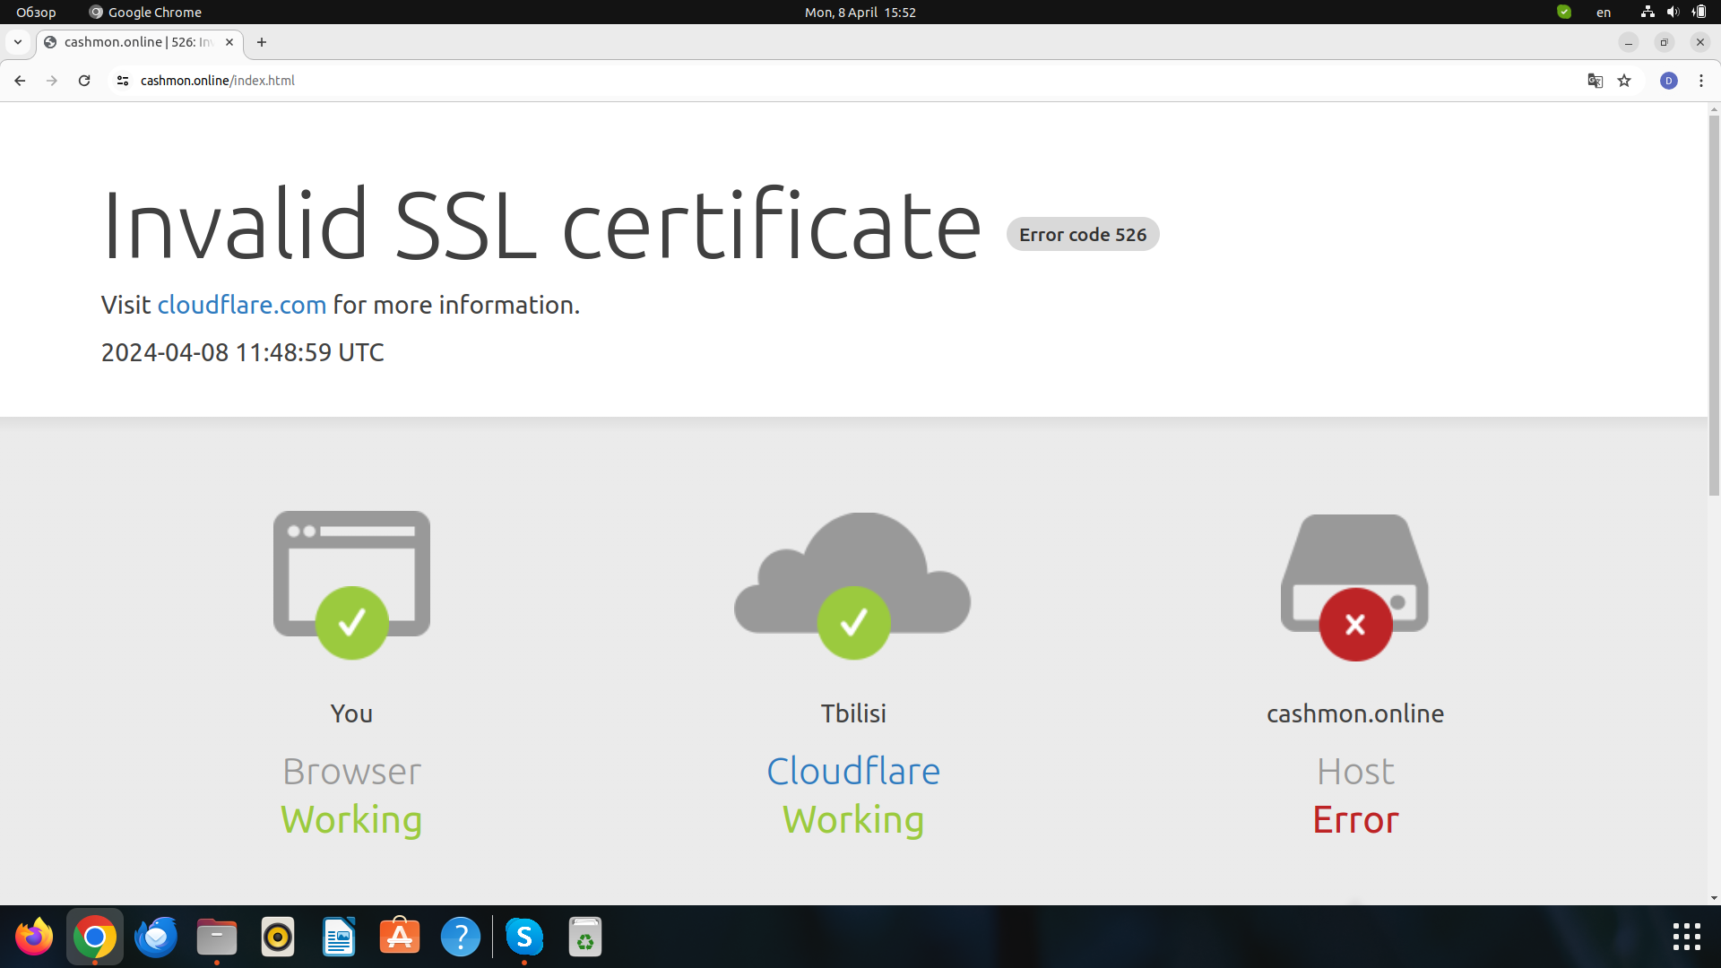Viewport: 1721px width, 968px height.
Task: Open the Обзор activities menu
Action: pos(36,13)
